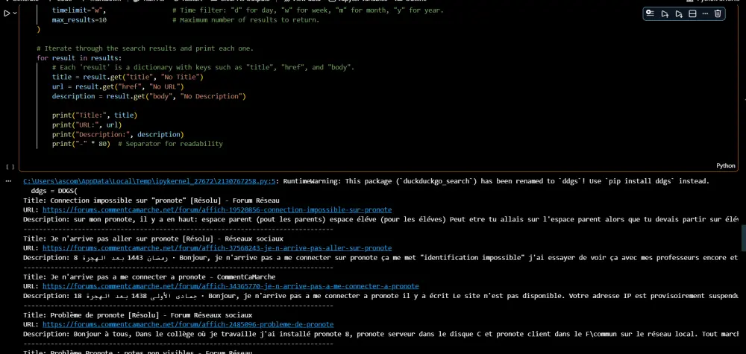Place cursor in line 'max_results=10'

click(80, 20)
